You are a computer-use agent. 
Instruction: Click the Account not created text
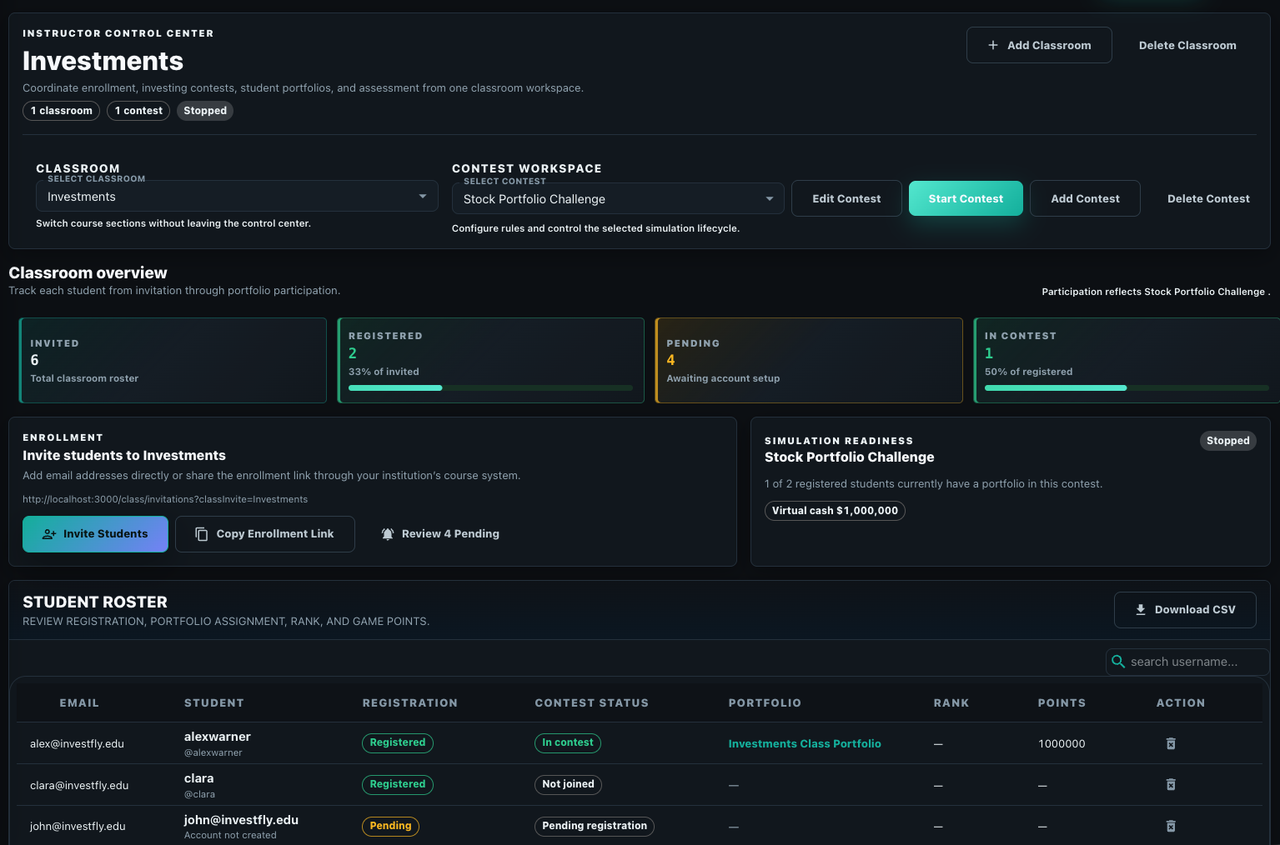click(x=230, y=835)
